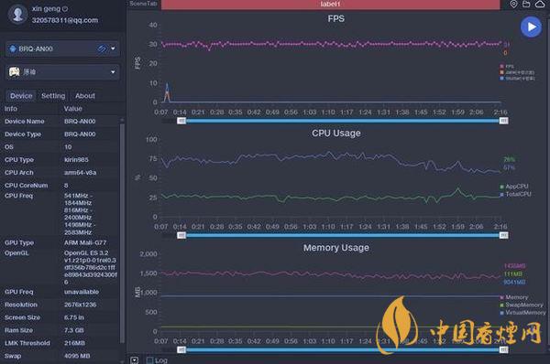Toggle SwapMemory legend entry
The width and height of the screenshot is (550, 364).
pos(522,305)
